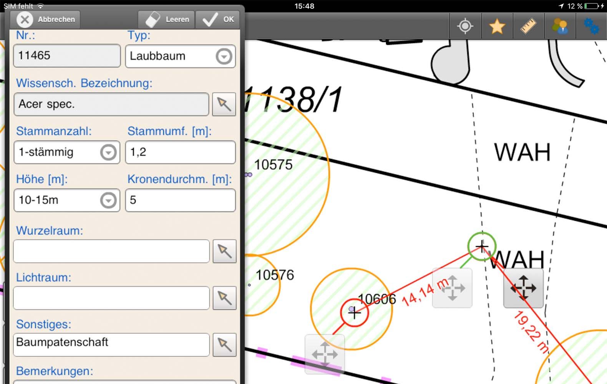
Task: Open the Stammanzahl dropdown
Action: [108, 152]
